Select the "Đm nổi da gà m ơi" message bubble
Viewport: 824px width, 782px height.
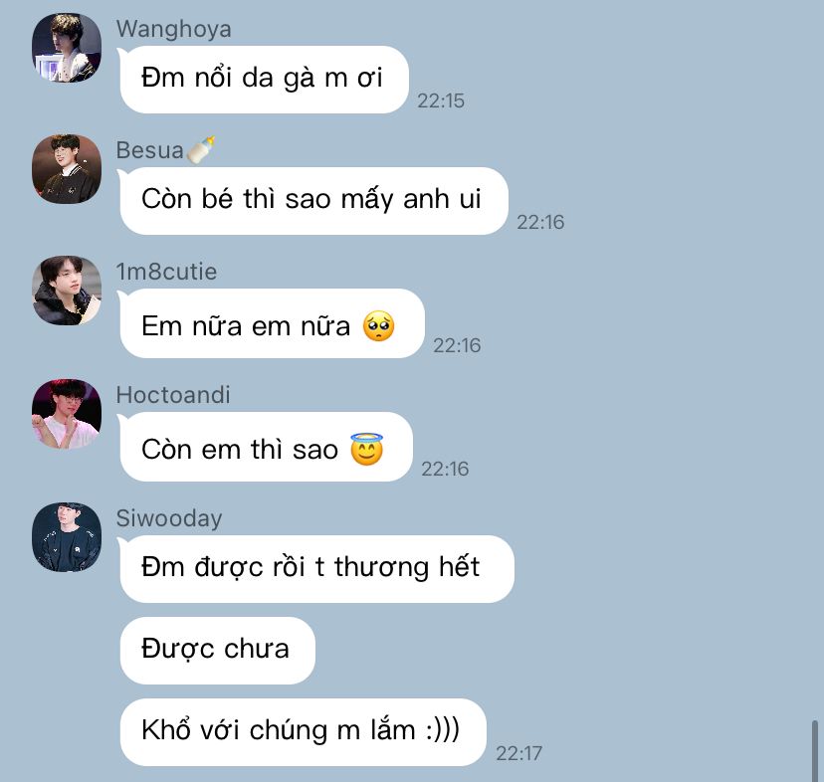click(x=265, y=80)
